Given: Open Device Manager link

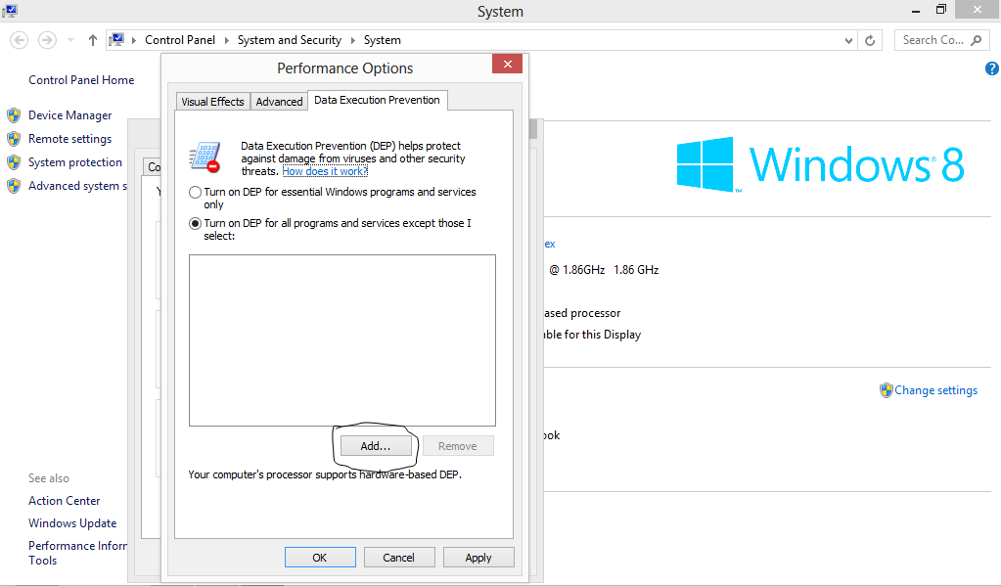Looking at the screenshot, I should tap(70, 114).
